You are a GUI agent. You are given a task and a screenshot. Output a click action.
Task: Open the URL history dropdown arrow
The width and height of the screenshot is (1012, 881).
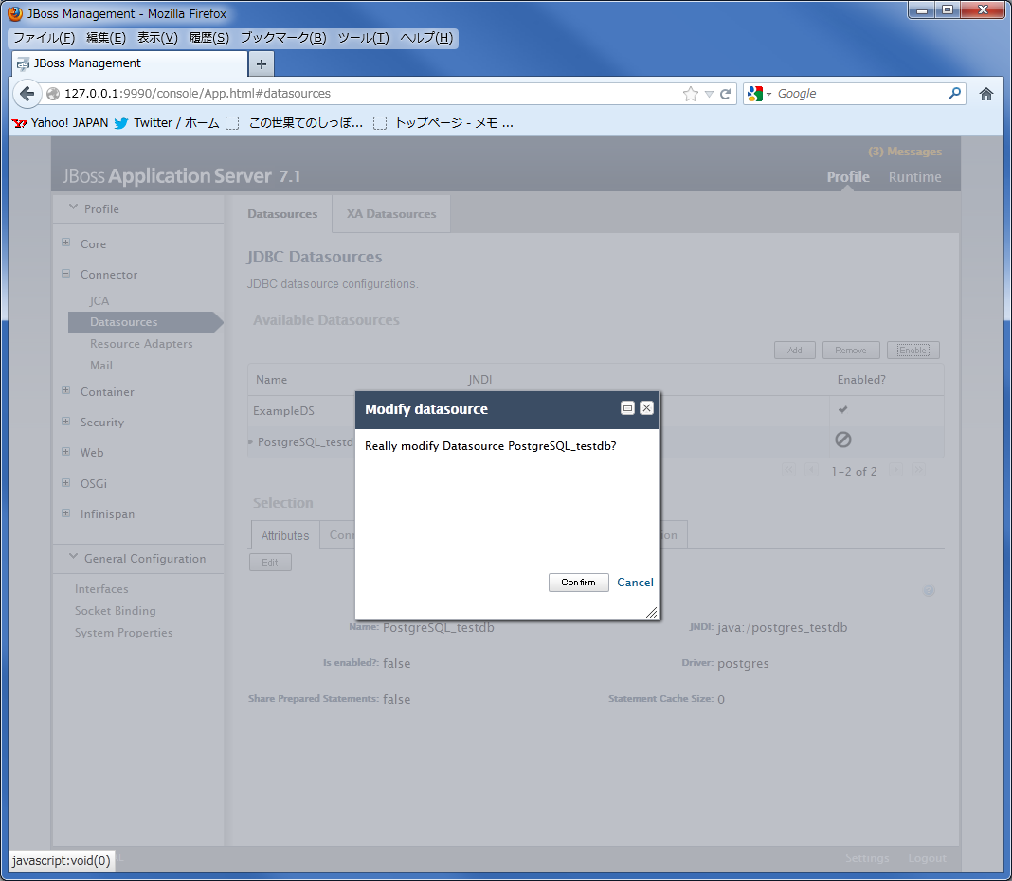point(709,94)
